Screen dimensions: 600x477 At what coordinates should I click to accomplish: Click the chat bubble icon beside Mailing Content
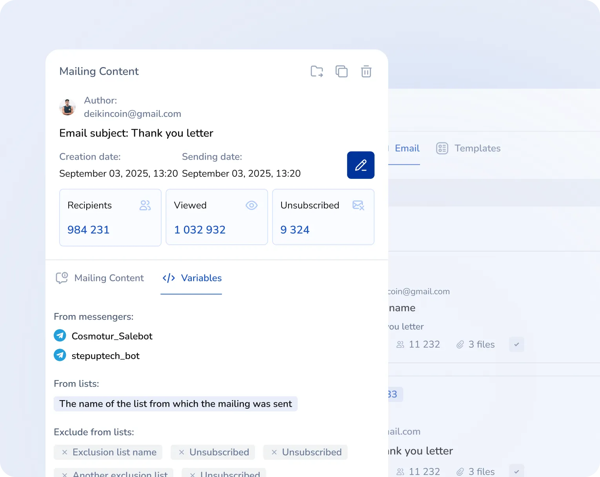pyautogui.click(x=62, y=278)
